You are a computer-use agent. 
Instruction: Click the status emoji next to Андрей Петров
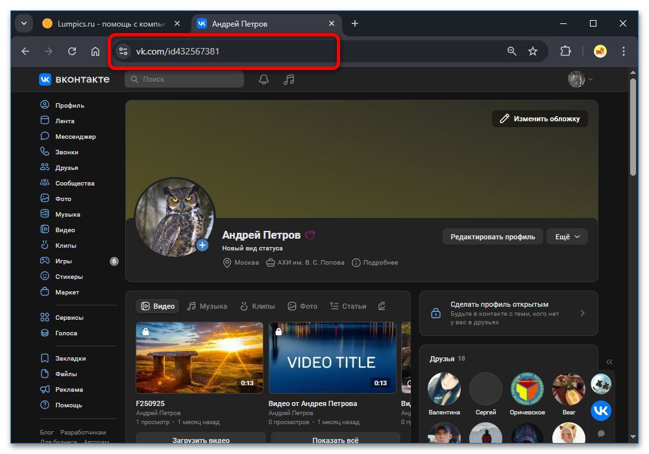[x=310, y=235]
